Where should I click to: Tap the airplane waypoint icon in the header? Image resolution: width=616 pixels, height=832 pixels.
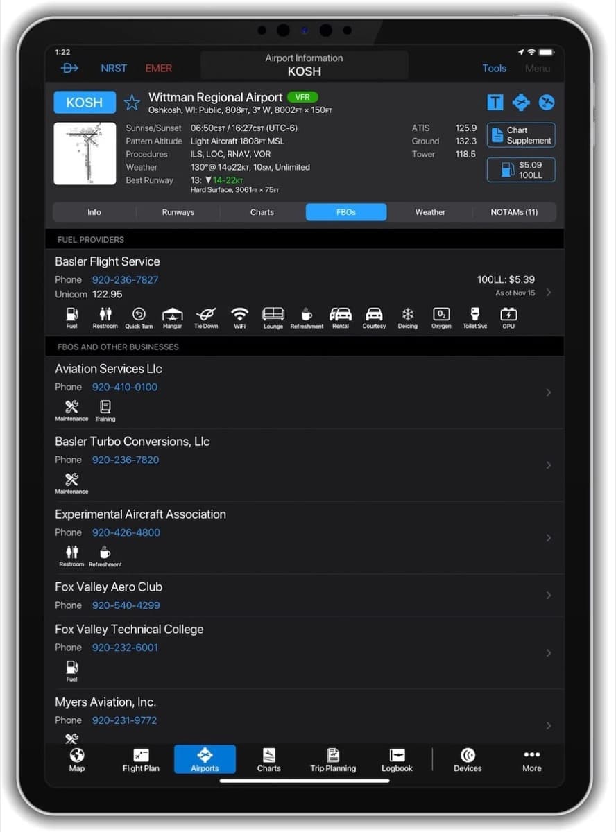[521, 103]
